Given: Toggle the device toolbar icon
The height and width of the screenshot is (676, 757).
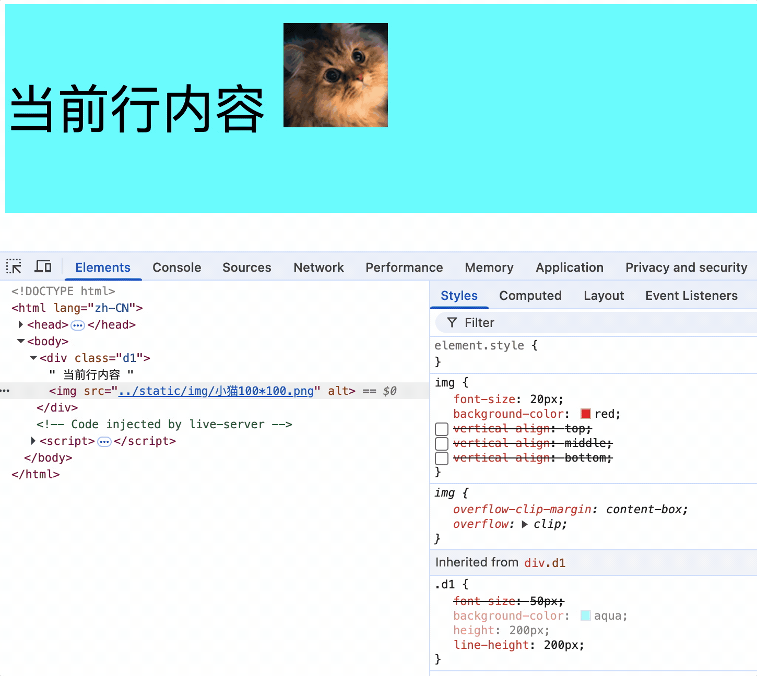Looking at the screenshot, I should (x=43, y=267).
